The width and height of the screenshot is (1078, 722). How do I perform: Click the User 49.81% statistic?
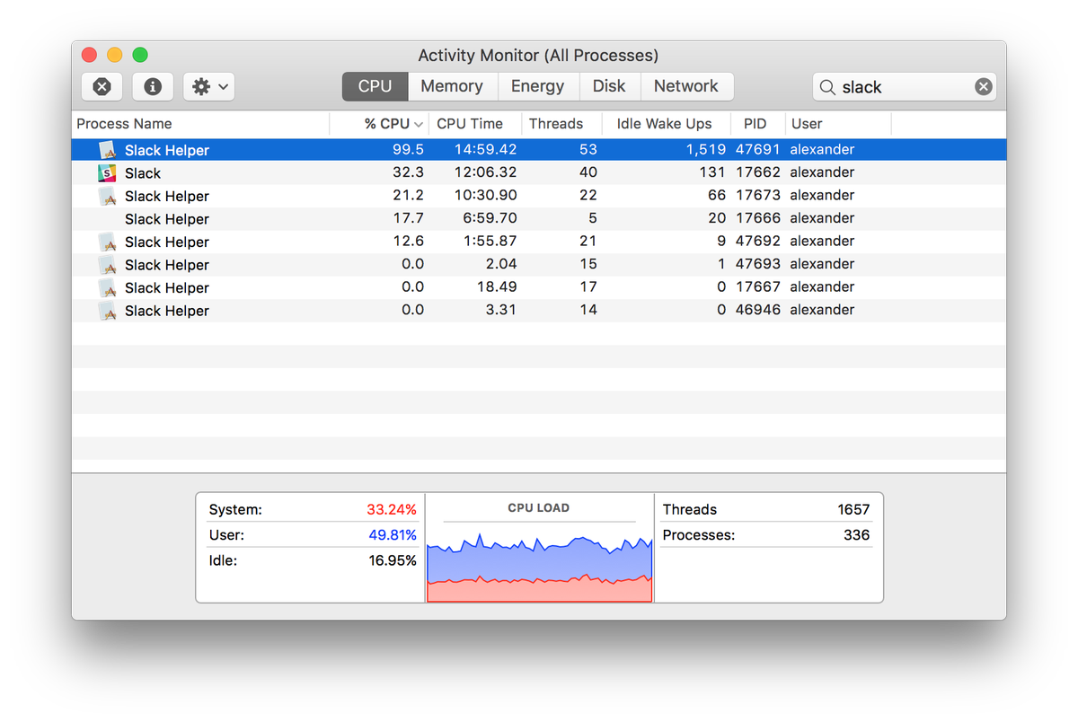(312, 535)
